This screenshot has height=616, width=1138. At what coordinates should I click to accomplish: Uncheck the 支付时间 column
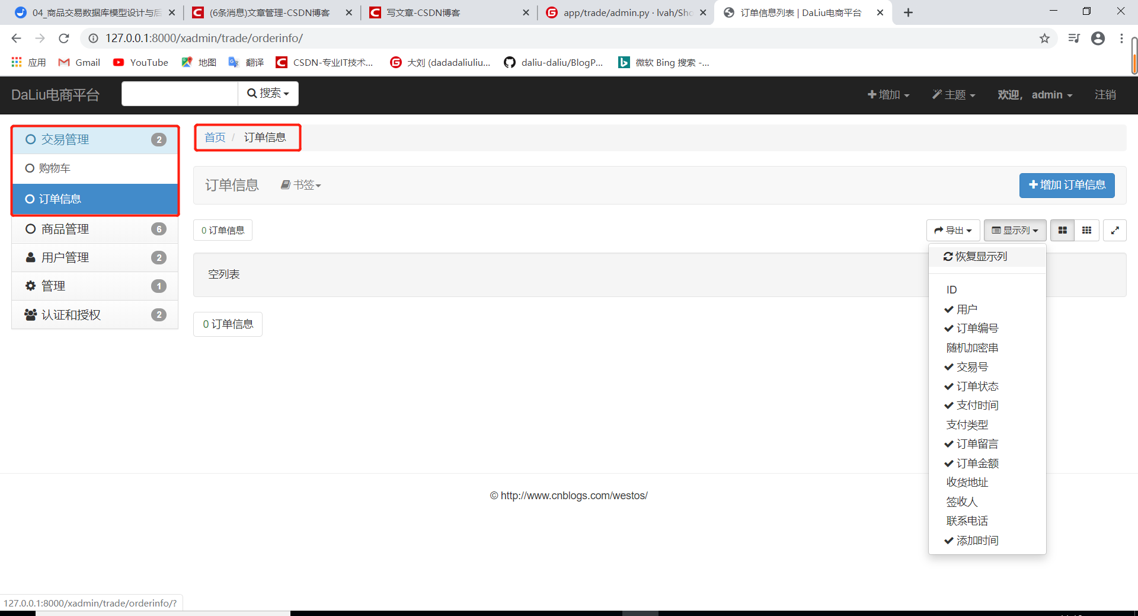tap(987, 406)
